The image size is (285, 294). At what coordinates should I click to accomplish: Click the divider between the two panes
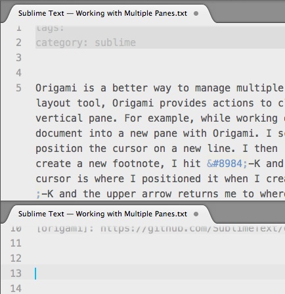142,201
